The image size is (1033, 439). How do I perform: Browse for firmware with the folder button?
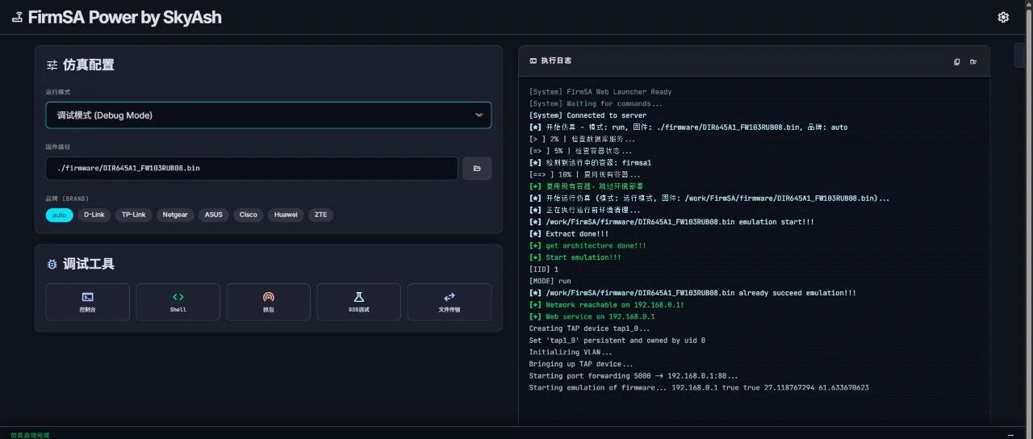pos(476,168)
